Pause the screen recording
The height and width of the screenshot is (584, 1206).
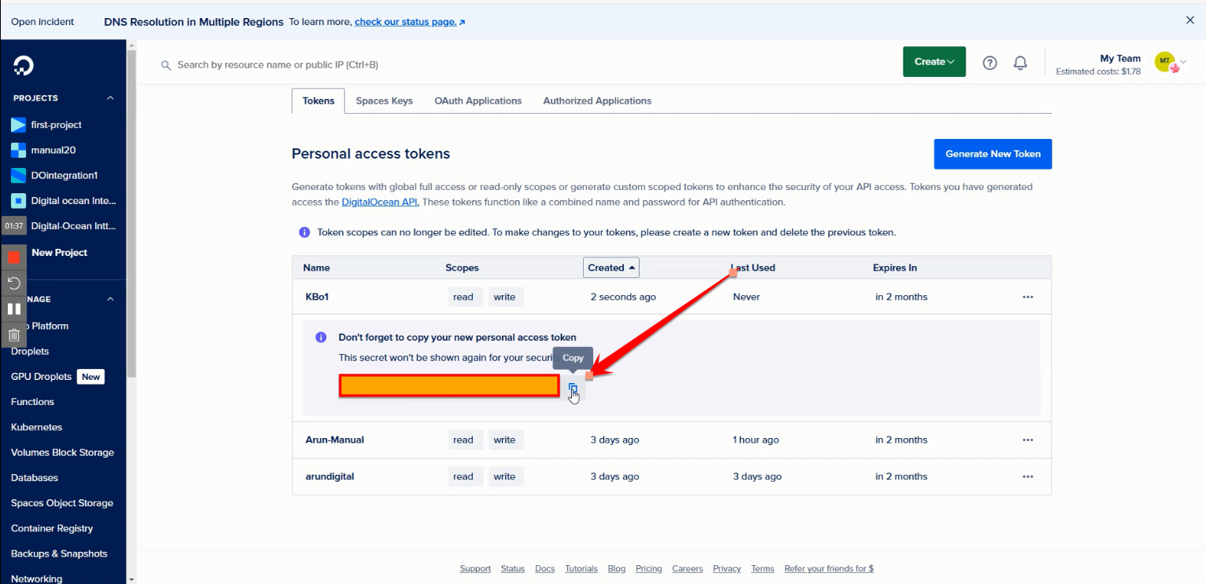tap(14, 308)
